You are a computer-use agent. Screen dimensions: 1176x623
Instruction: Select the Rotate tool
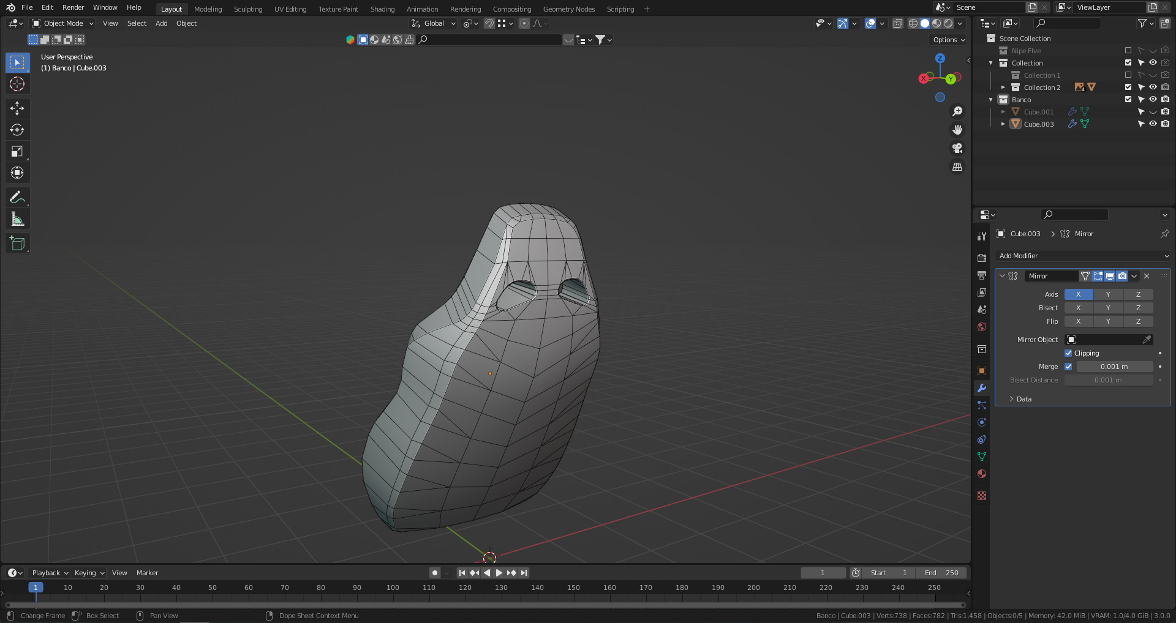pyautogui.click(x=17, y=130)
